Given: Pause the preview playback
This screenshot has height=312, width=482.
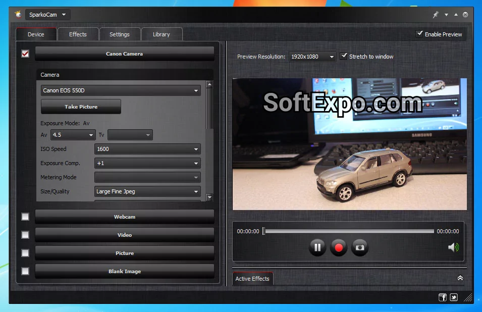Looking at the screenshot, I should coord(317,247).
